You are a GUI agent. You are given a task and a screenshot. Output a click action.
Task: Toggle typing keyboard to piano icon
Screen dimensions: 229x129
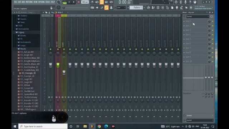[x=92, y=8]
